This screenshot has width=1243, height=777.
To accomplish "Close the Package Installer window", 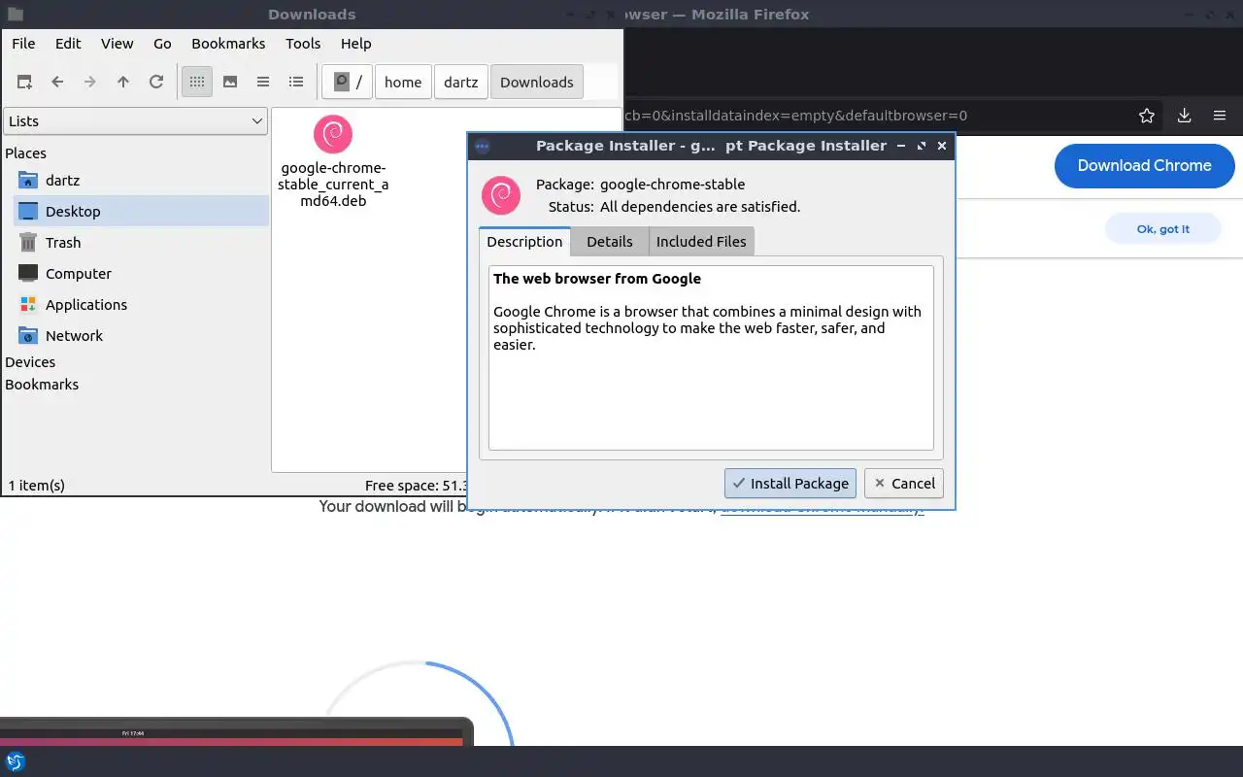I will click(942, 146).
